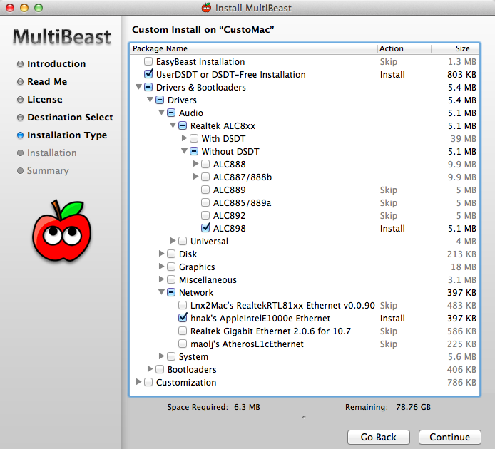
Task: Uncheck hnak's AppleIntelE1000e Ethernet
Action: pos(183,318)
